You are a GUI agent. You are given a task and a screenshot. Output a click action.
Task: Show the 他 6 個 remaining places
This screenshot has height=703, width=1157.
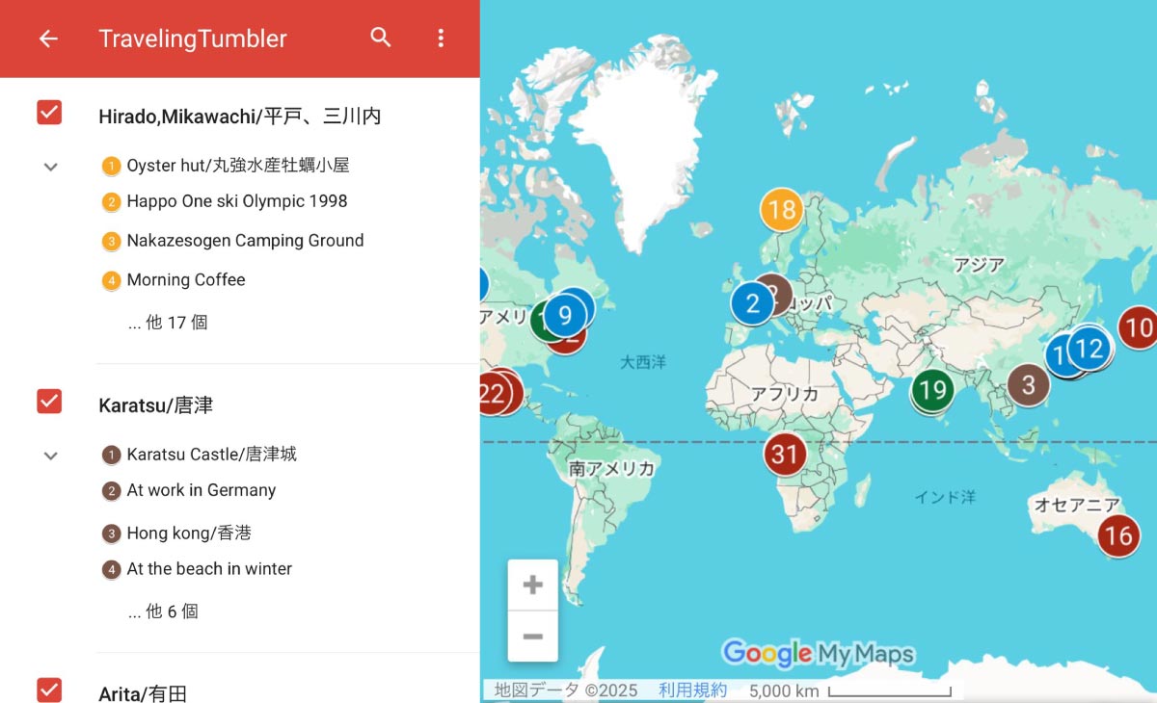[x=163, y=612]
